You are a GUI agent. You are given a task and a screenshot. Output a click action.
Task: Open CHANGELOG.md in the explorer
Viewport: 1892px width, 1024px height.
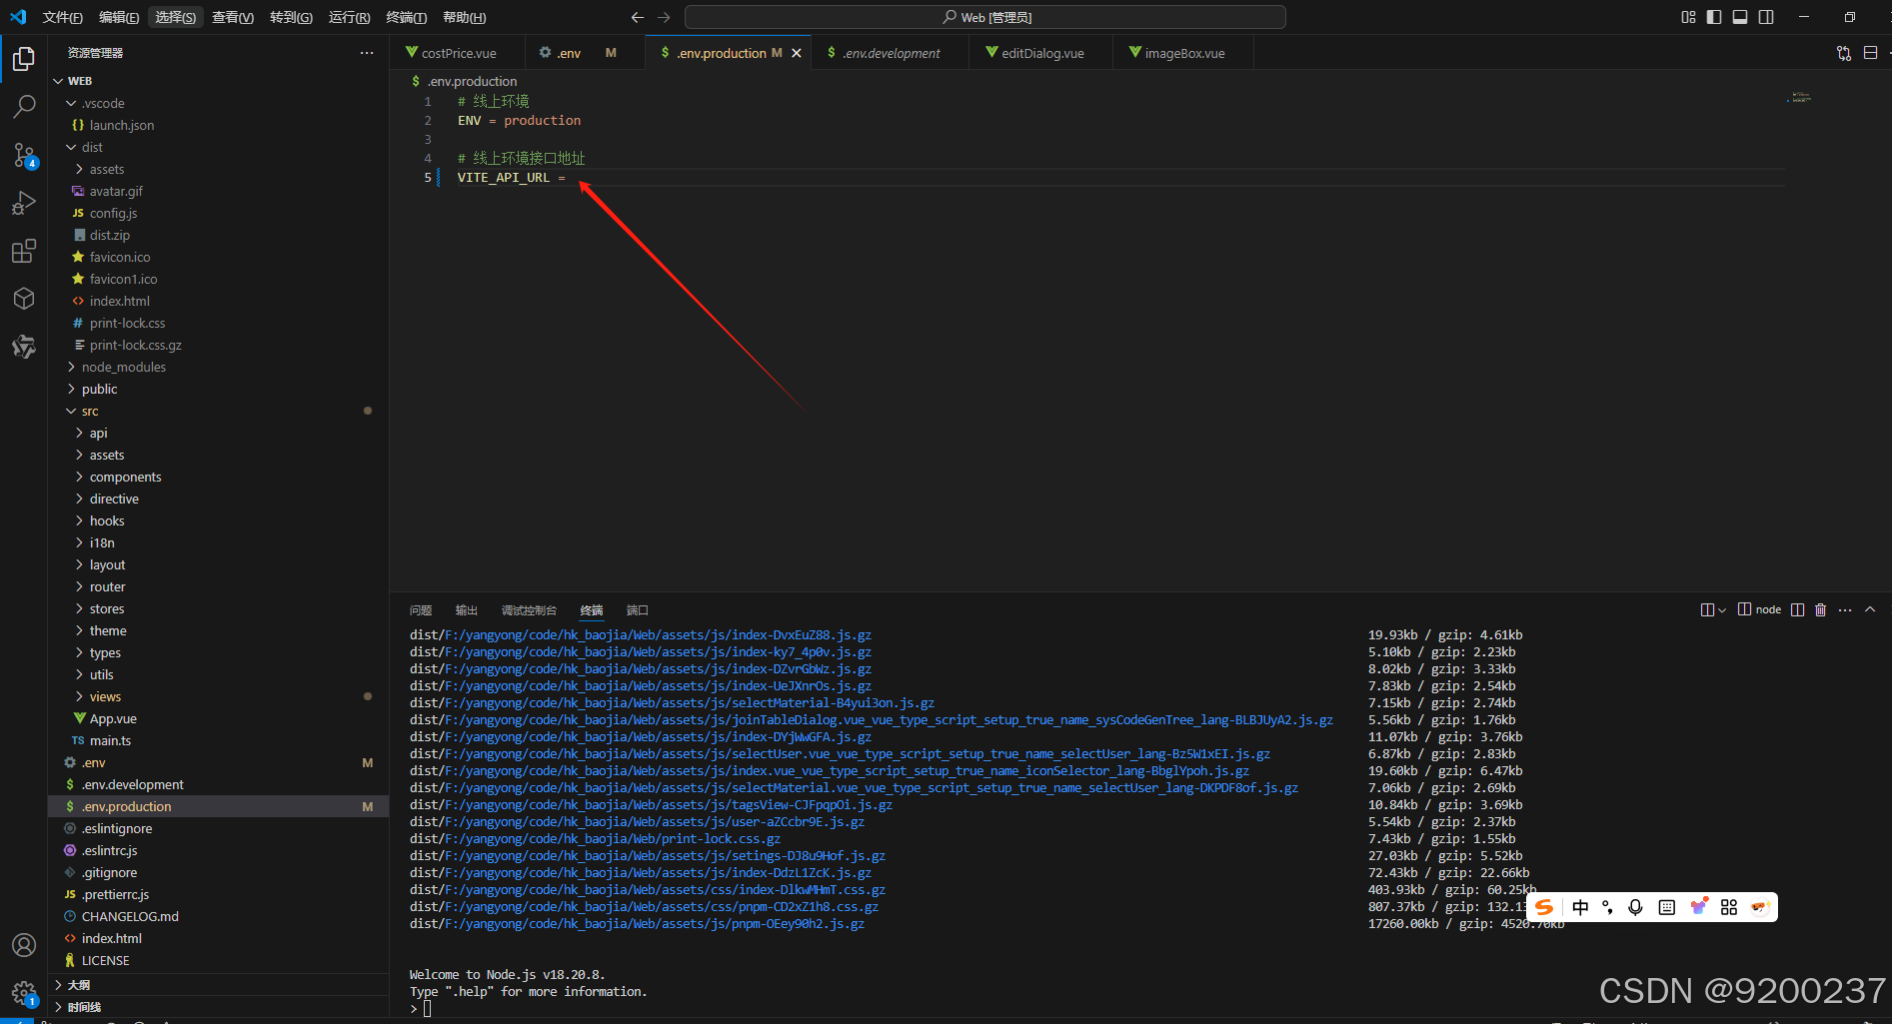point(218,916)
